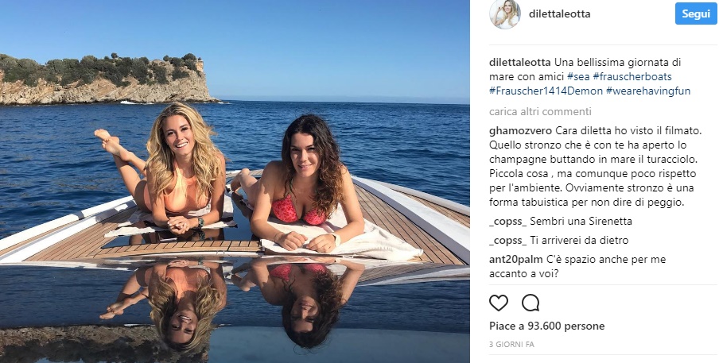
Task: Open the #frauscherboats hashtag
Action: pos(632,76)
